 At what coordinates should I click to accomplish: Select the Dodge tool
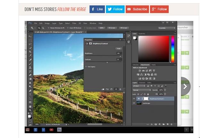click(x=30, y=87)
